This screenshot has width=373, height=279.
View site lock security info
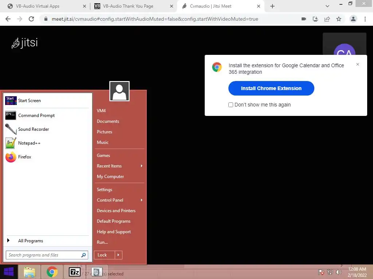click(x=46, y=19)
